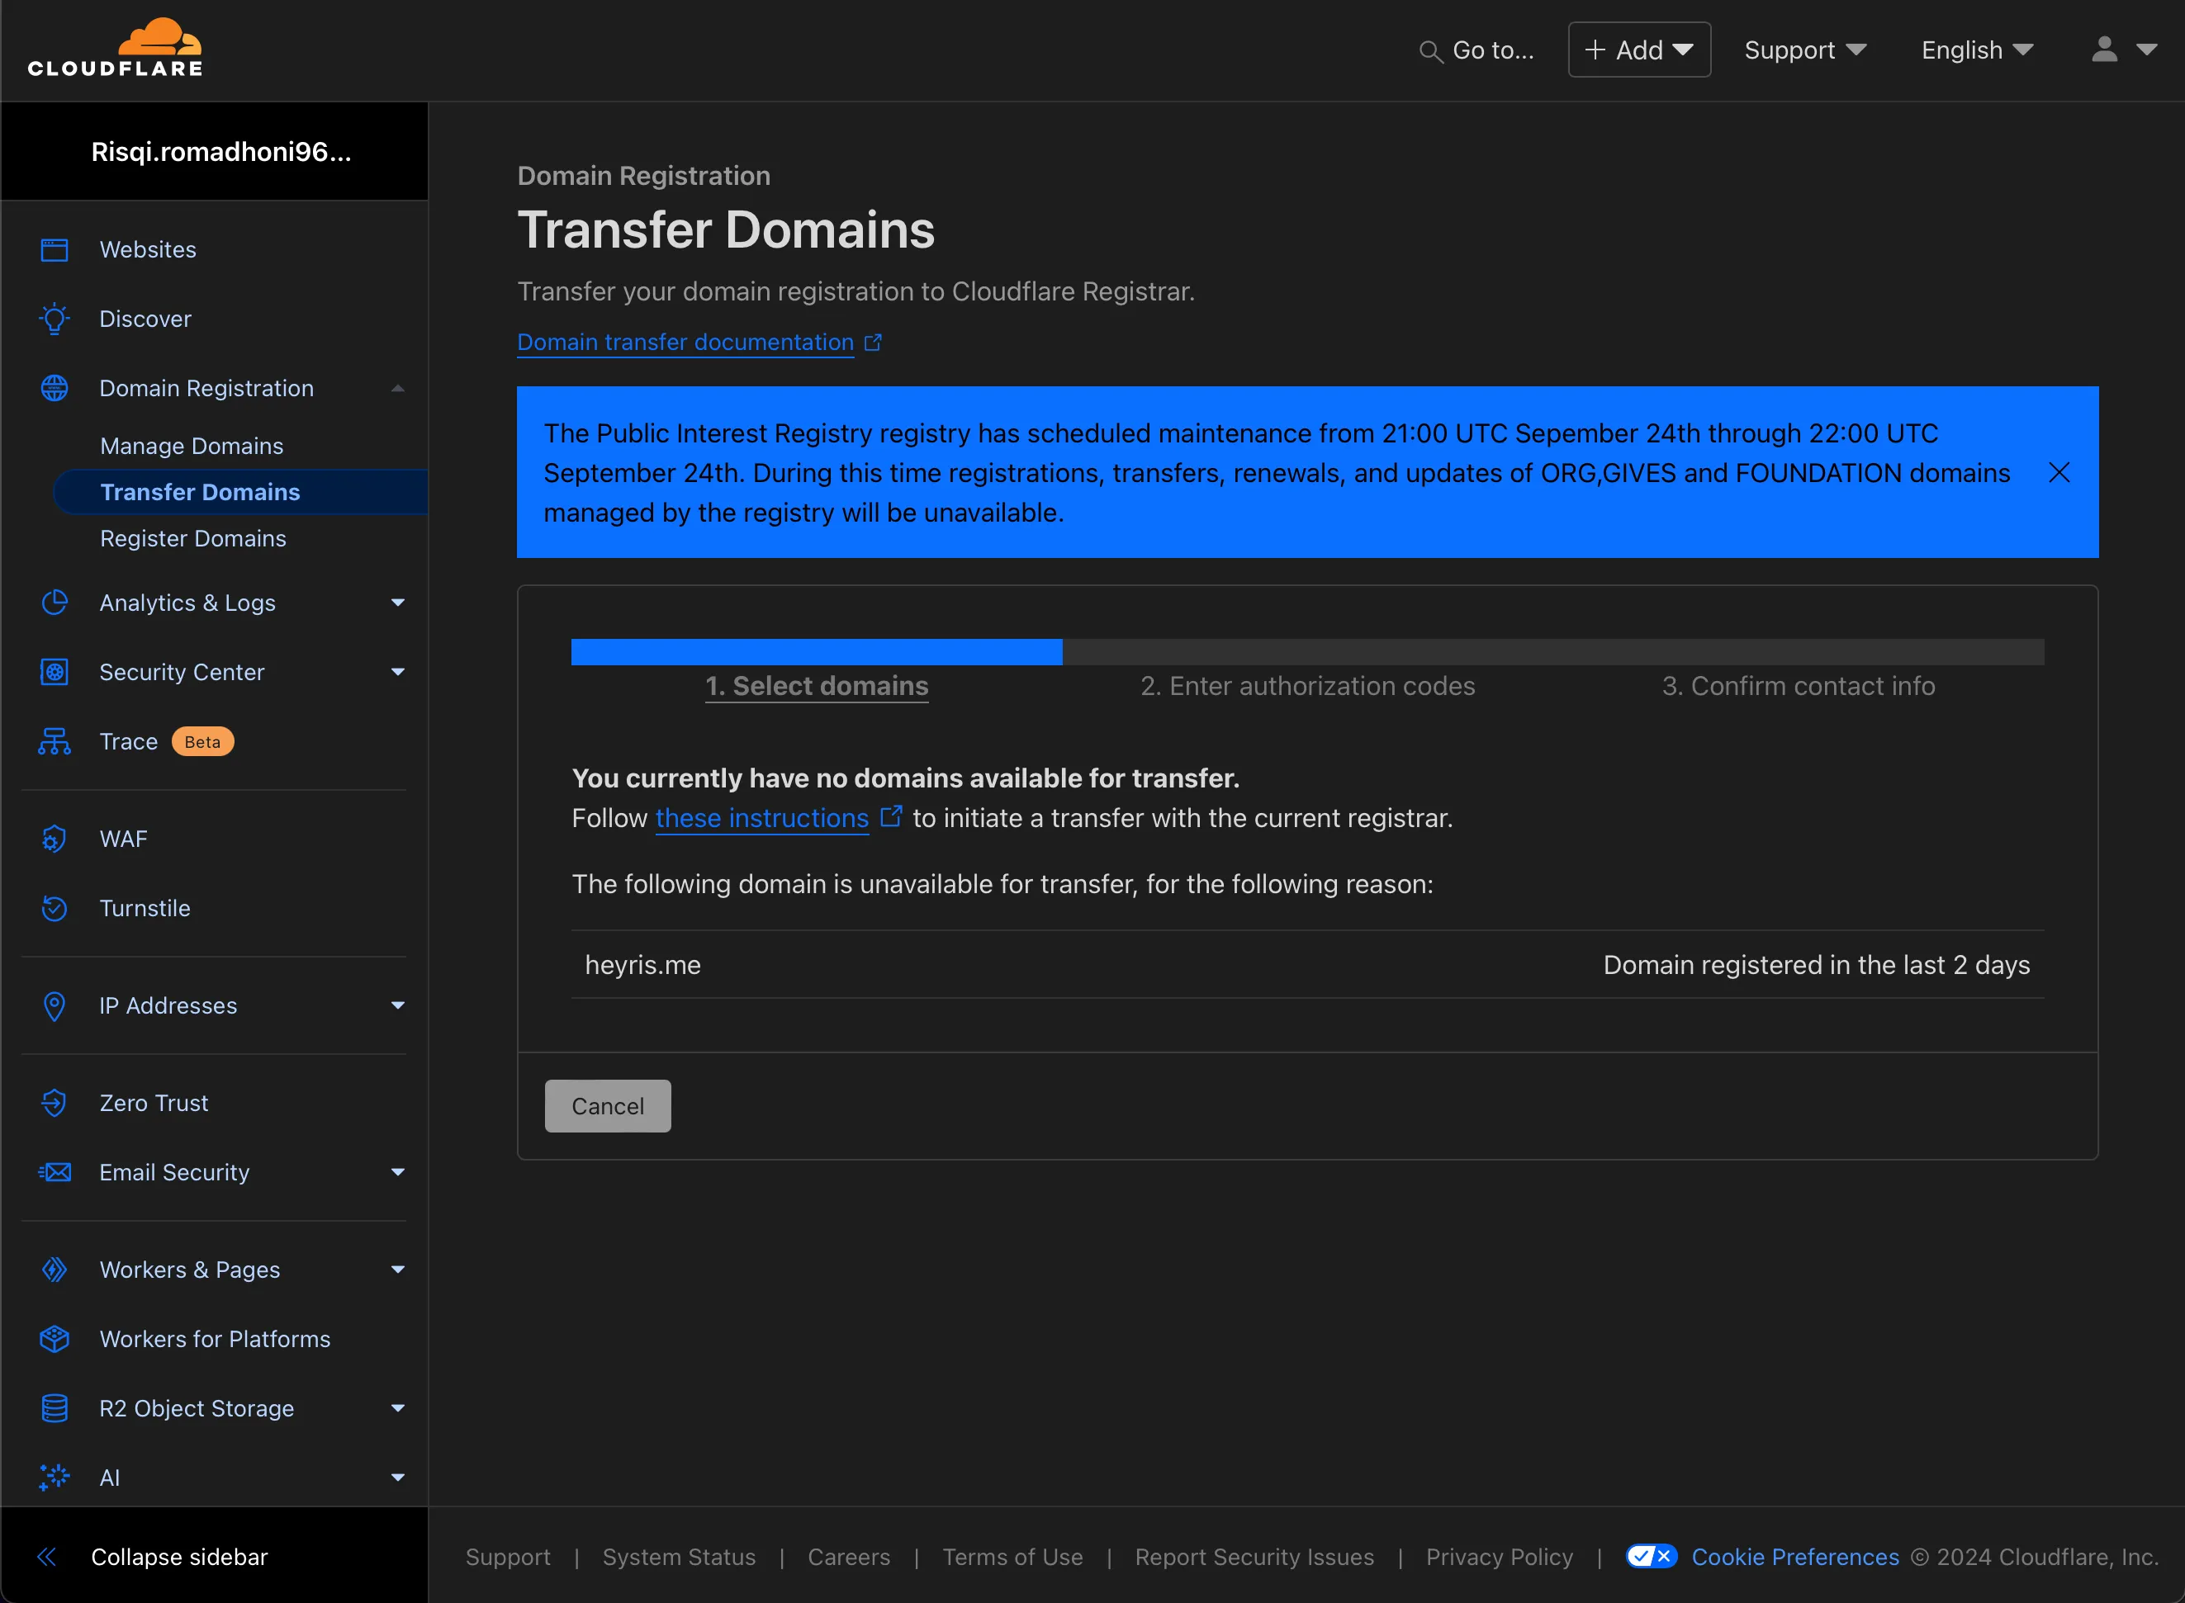Viewport: 2185px width, 1603px height.
Task: Open Discover via the lightbulb icon
Action: click(55, 319)
